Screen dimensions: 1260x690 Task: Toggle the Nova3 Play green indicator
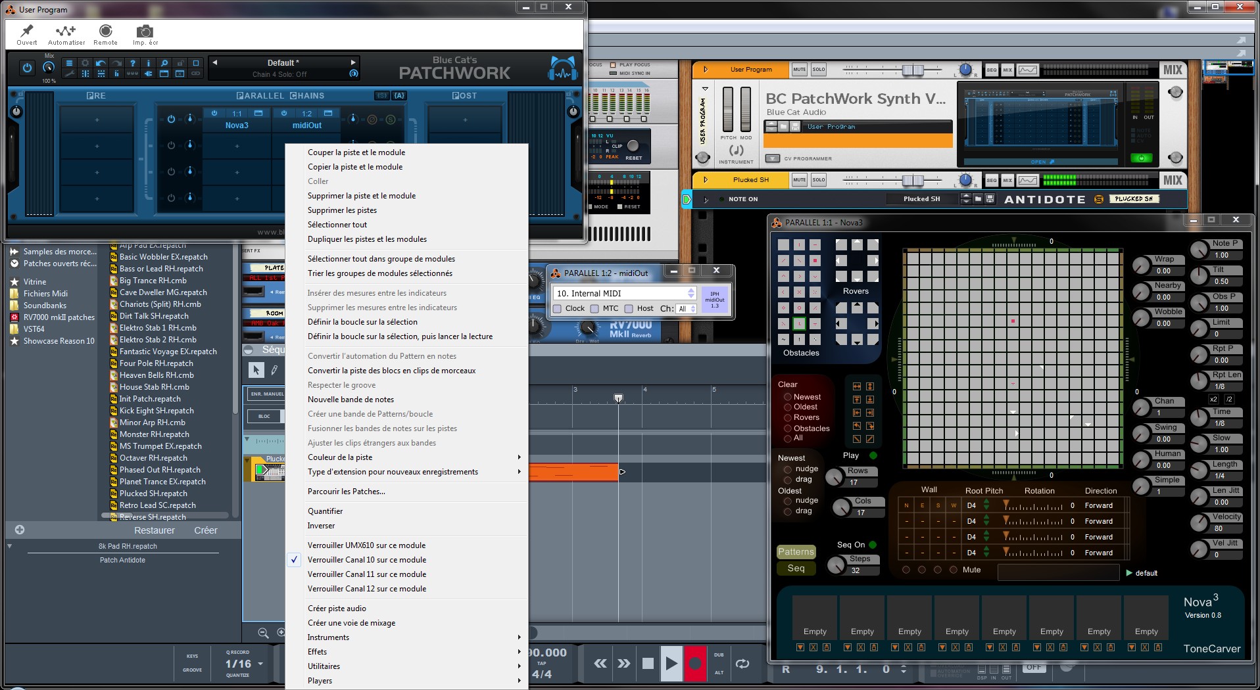tap(873, 455)
